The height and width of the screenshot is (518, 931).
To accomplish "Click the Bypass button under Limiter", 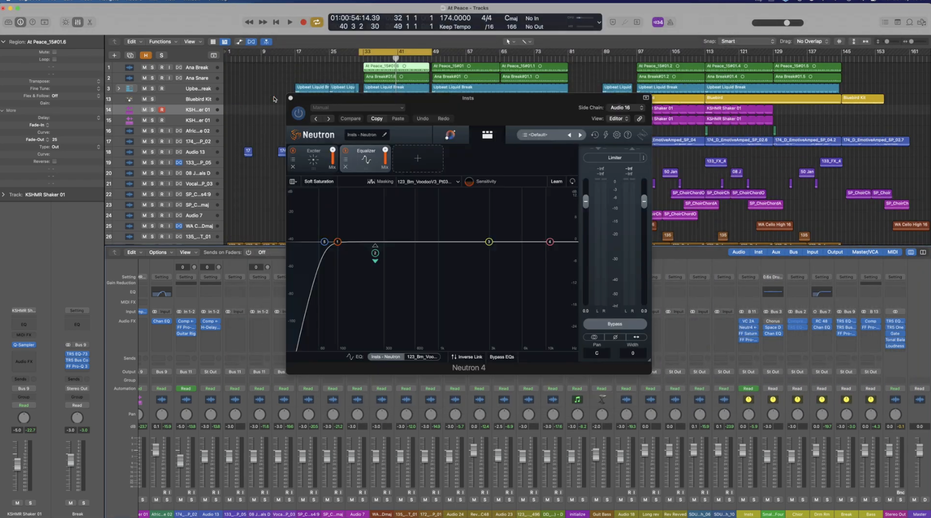I will (615, 324).
